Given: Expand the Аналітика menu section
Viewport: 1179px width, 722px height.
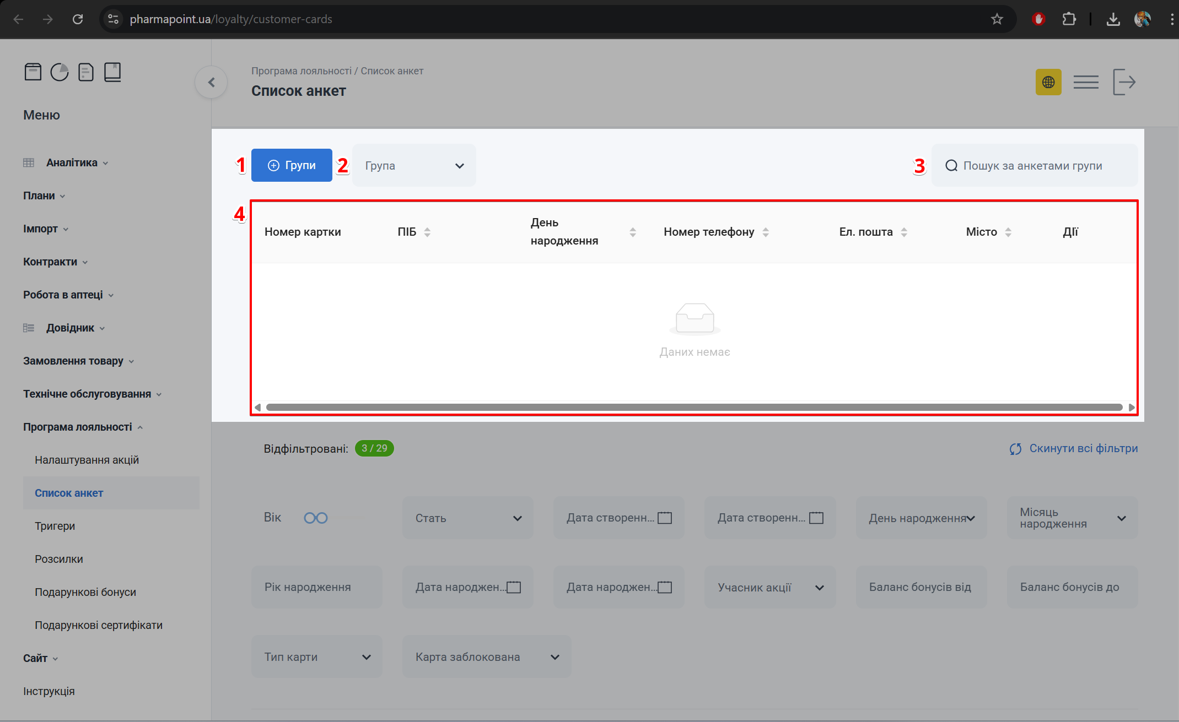Looking at the screenshot, I should [x=72, y=162].
